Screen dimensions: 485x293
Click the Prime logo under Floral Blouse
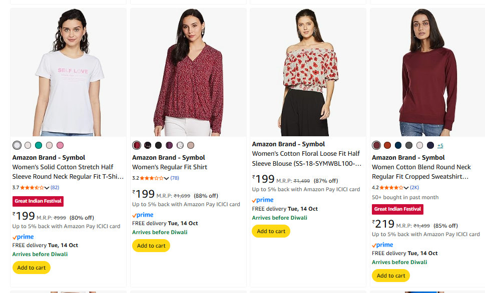pyautogui.click(x=263, y=200)
